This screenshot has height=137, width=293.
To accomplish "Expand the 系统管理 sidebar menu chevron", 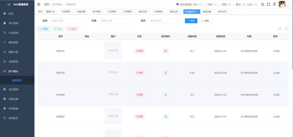I will pos(30,108).
